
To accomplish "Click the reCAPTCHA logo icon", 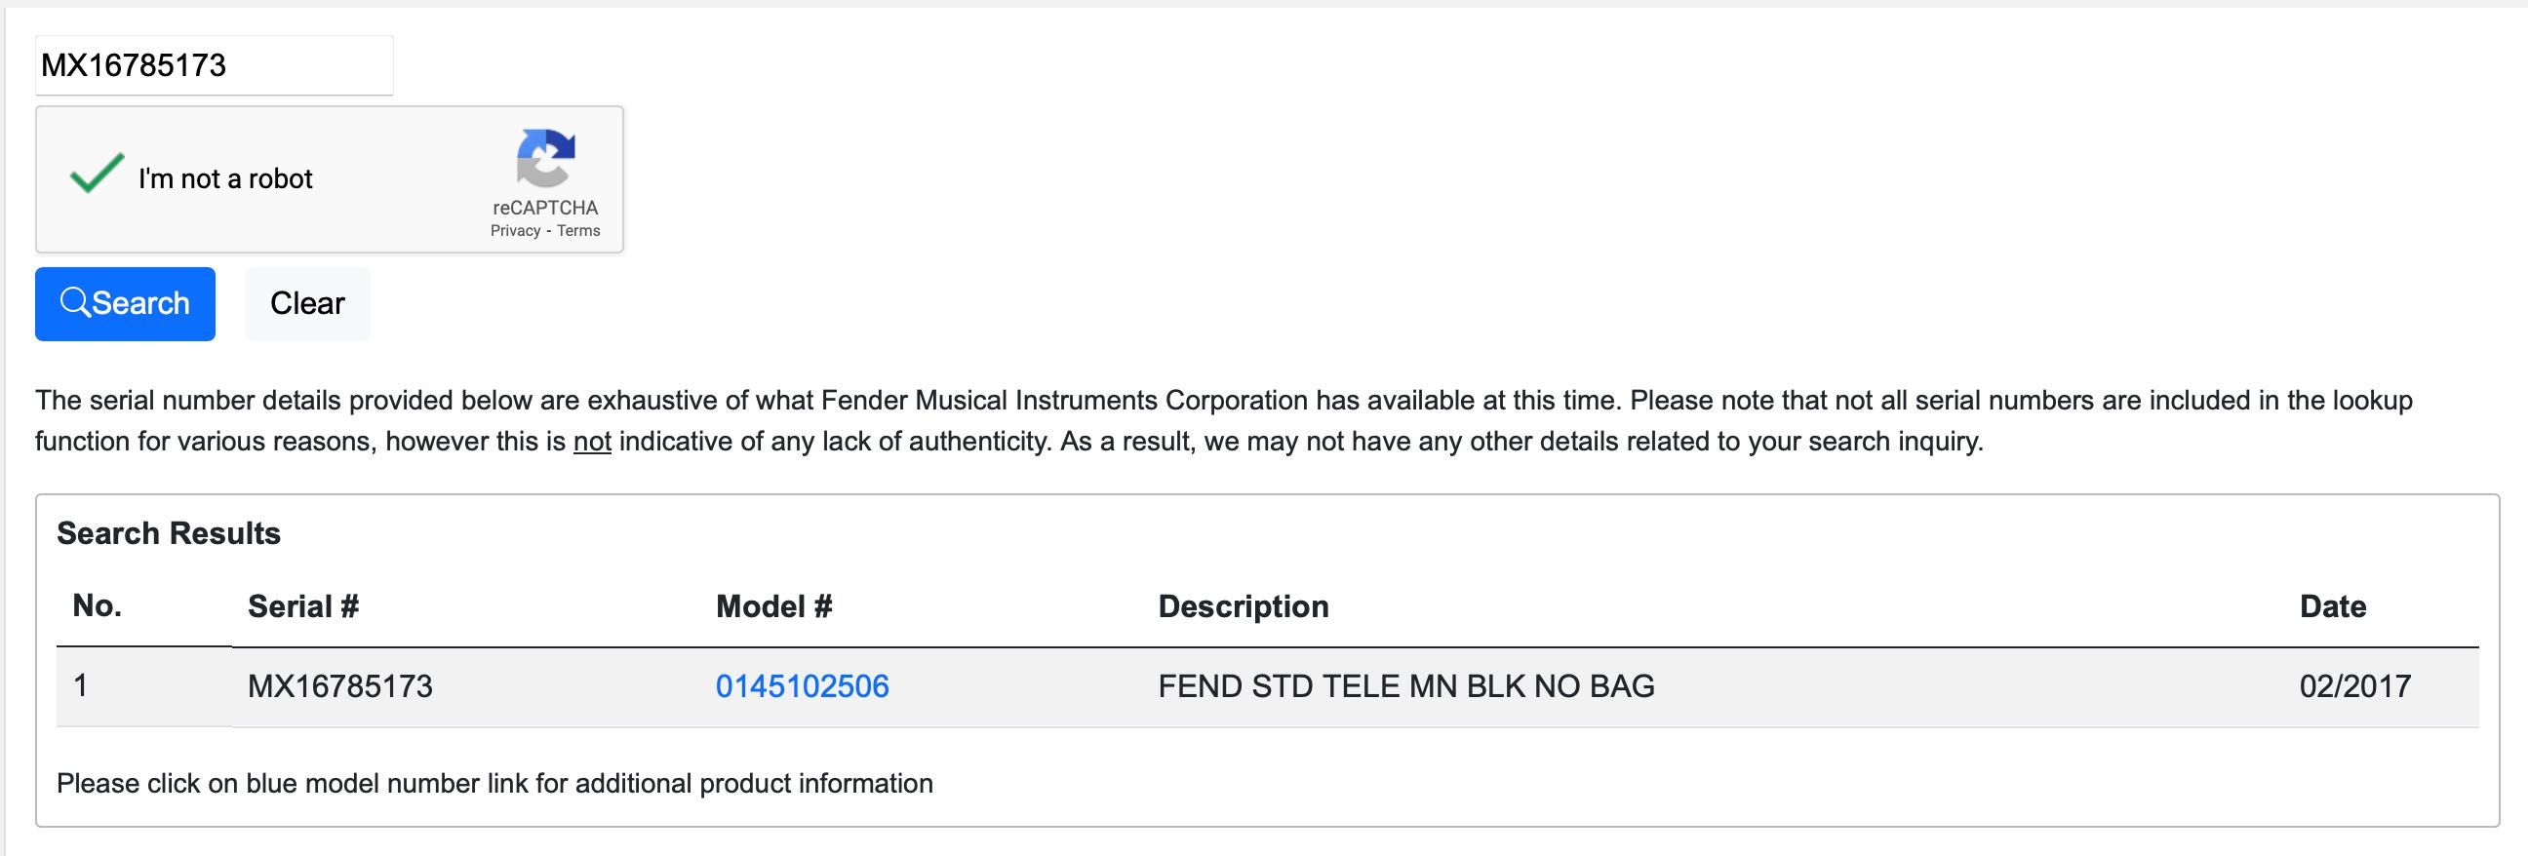I will tap(545, 158).
